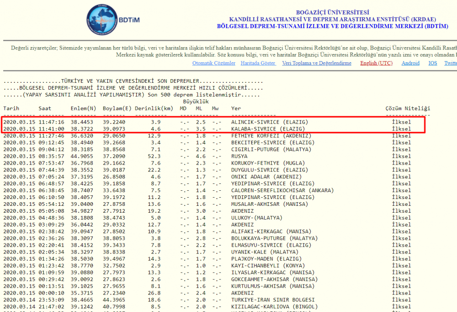Open the IOS app link
Viewport: 457px width, 312px height.
click(x=432, y=63)
